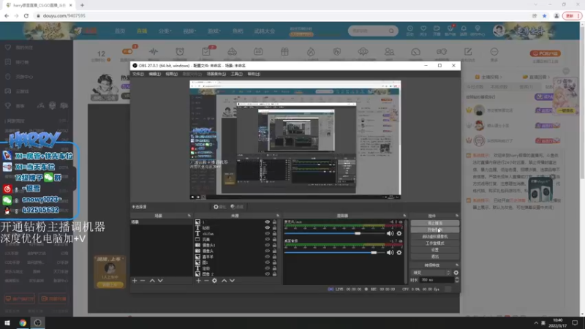The height and width of the screenshot is (329, 585).
Task: Move source up in Sources panel
Action: [x=224, y=281]
